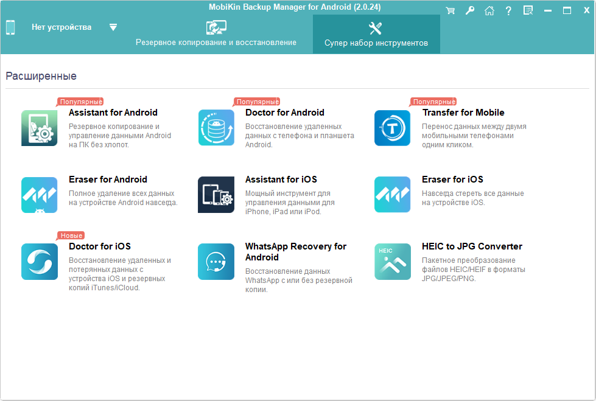
Task: Switch to Резервное копирование и восстановление tab
Action: pos(216,34)
